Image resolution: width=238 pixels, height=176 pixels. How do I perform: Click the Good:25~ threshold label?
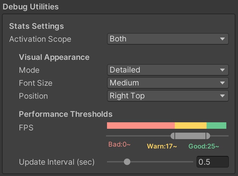point(204,146)
